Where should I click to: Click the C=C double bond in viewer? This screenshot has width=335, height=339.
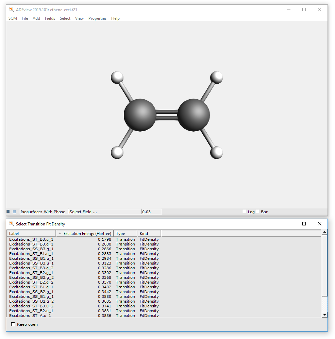(167, 115)
